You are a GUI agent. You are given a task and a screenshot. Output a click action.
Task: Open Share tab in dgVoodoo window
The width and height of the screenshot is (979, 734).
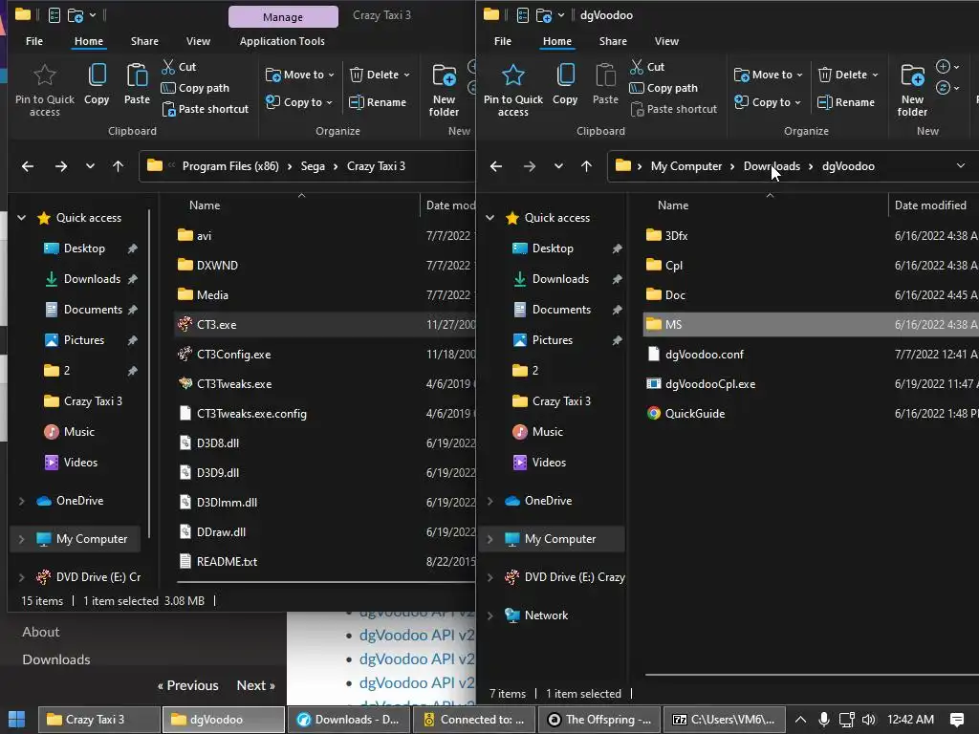(x=613, y=41)
